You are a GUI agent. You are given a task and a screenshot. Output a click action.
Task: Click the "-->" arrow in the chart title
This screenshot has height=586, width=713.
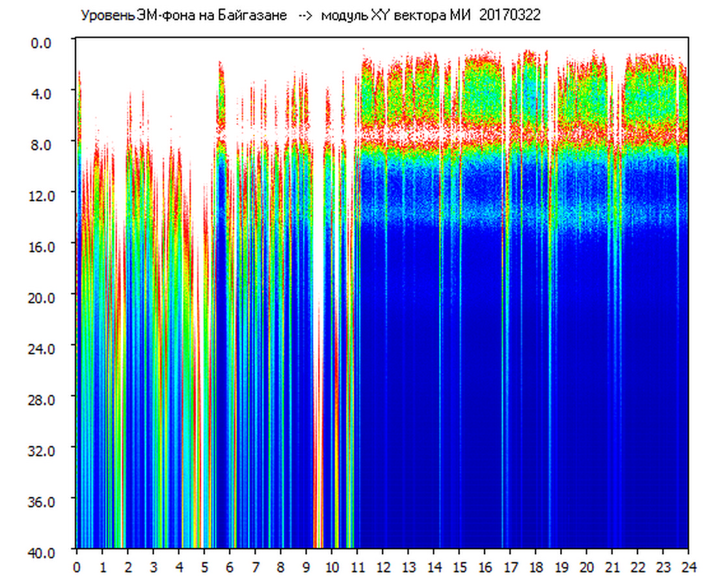tap(305, 16)
